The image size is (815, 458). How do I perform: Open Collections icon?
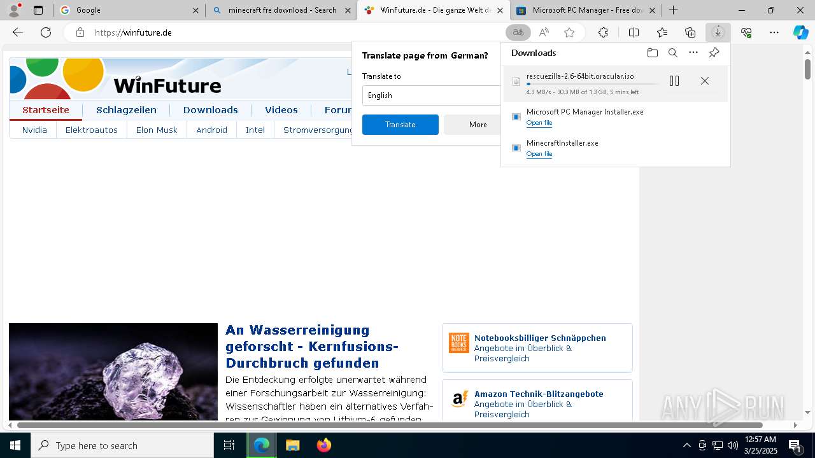point(690,32)
